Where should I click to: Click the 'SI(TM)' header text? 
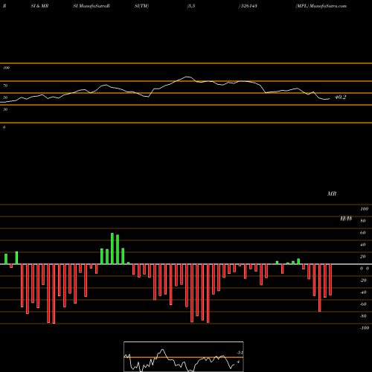pos(141,6)
